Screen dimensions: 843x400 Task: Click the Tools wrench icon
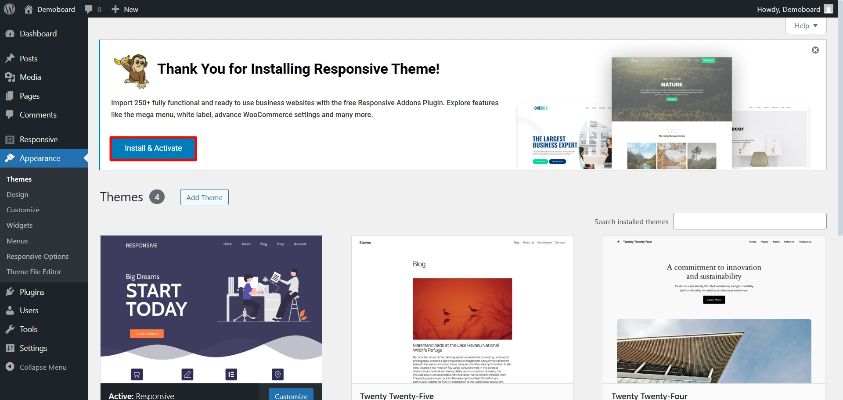(10, 329)
